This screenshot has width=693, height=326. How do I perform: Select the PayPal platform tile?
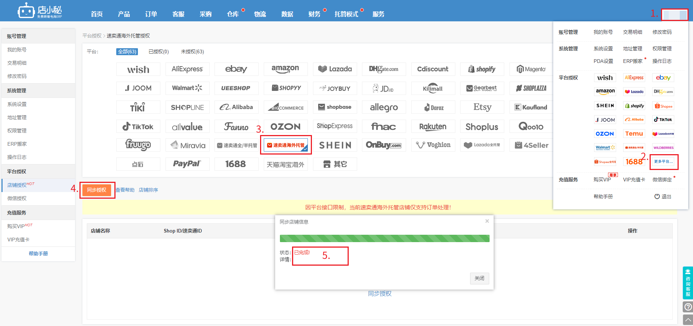click(187, 164)
